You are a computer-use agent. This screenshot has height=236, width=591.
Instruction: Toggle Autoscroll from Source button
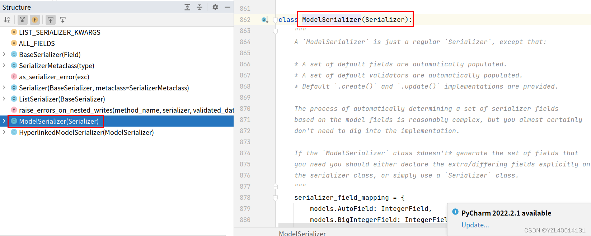tap(63, 20)
